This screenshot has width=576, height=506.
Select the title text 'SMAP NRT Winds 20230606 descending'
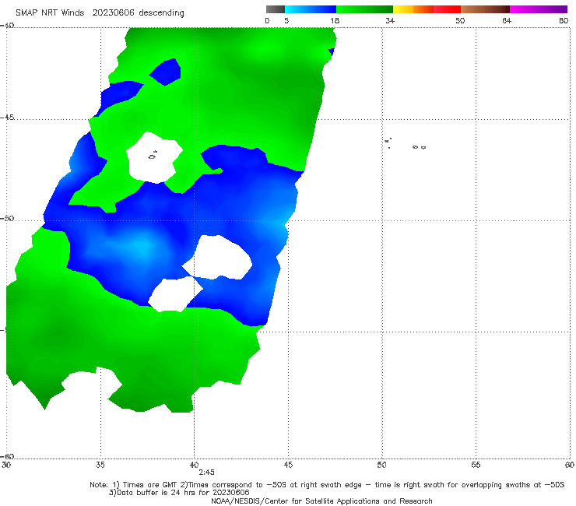(100, 13)
